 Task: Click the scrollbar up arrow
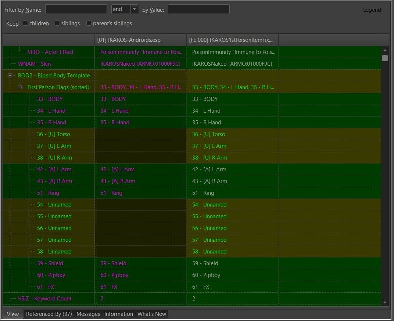(385, 50)
